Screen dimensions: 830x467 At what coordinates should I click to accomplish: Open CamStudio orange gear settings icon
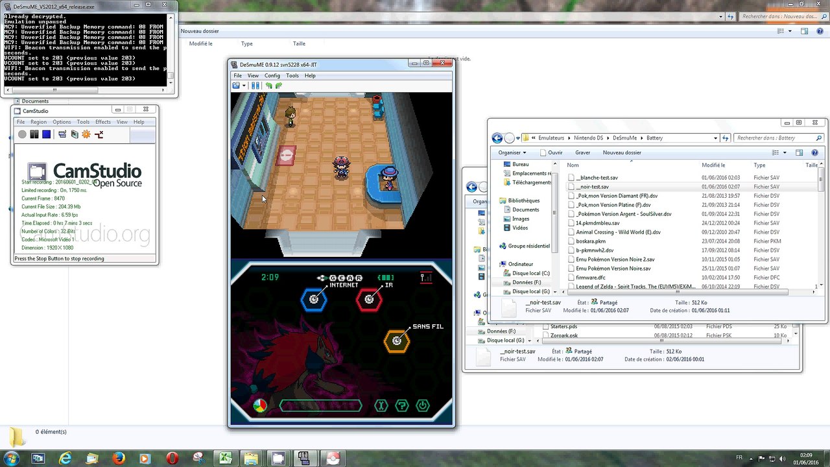coord(86,134)
